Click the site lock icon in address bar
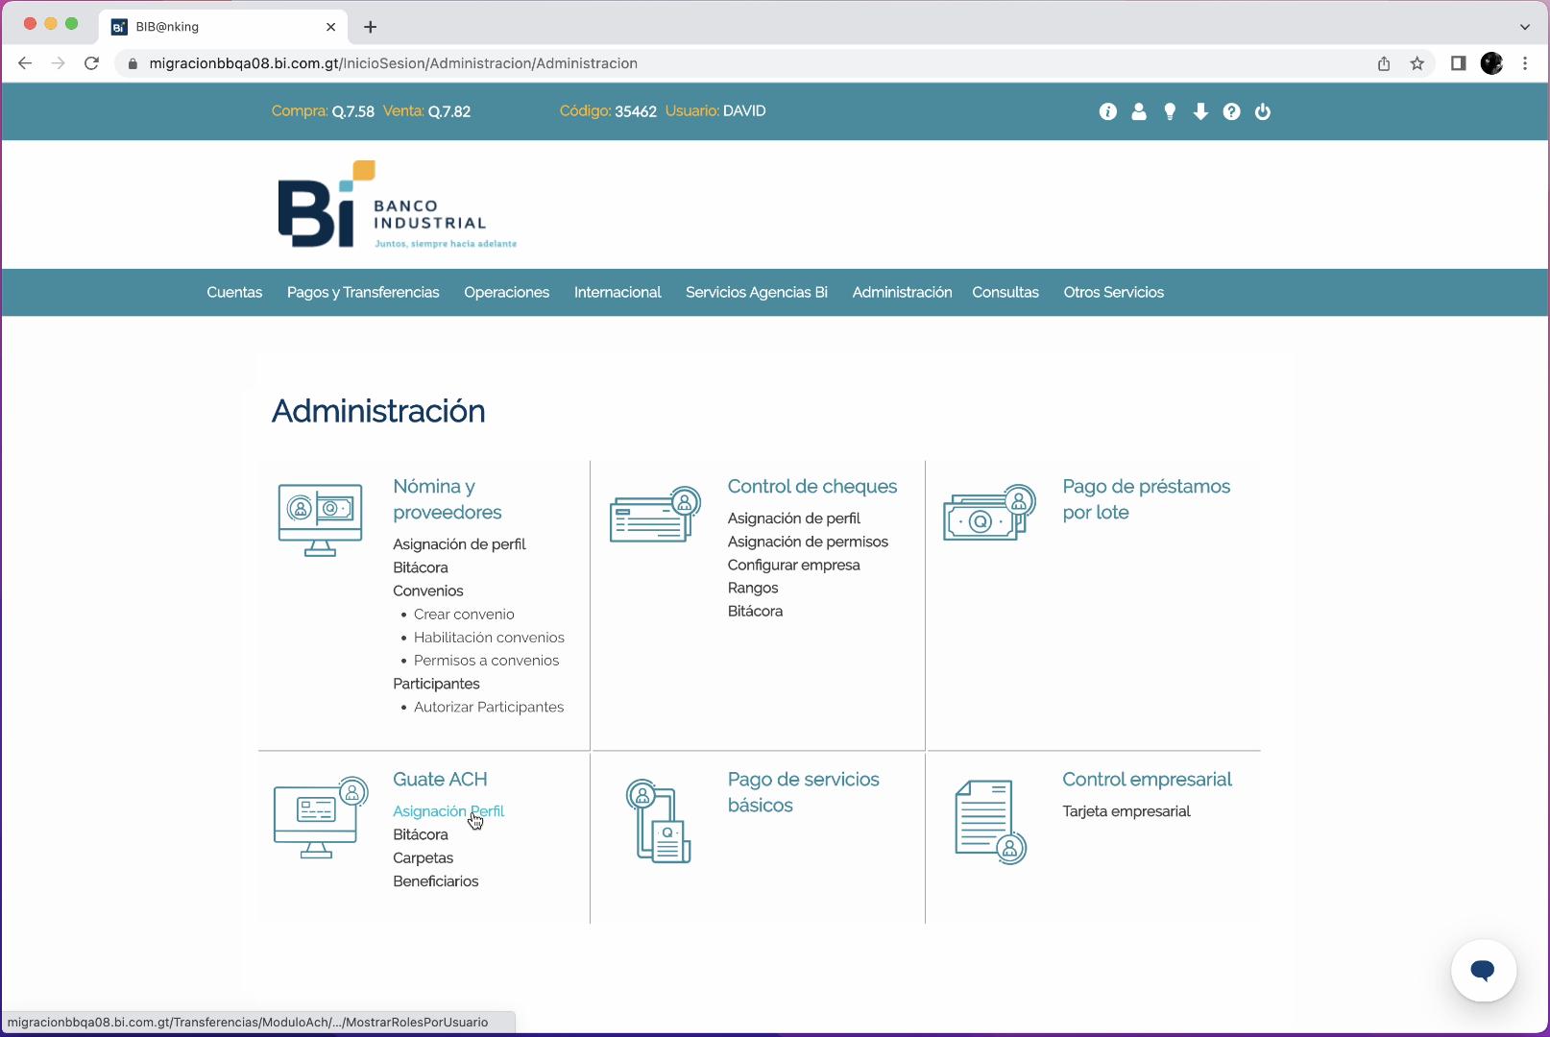The image size is (1550, 1037). tap(133, 63)
